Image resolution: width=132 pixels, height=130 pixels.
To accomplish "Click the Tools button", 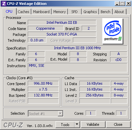I will (65, 124).
